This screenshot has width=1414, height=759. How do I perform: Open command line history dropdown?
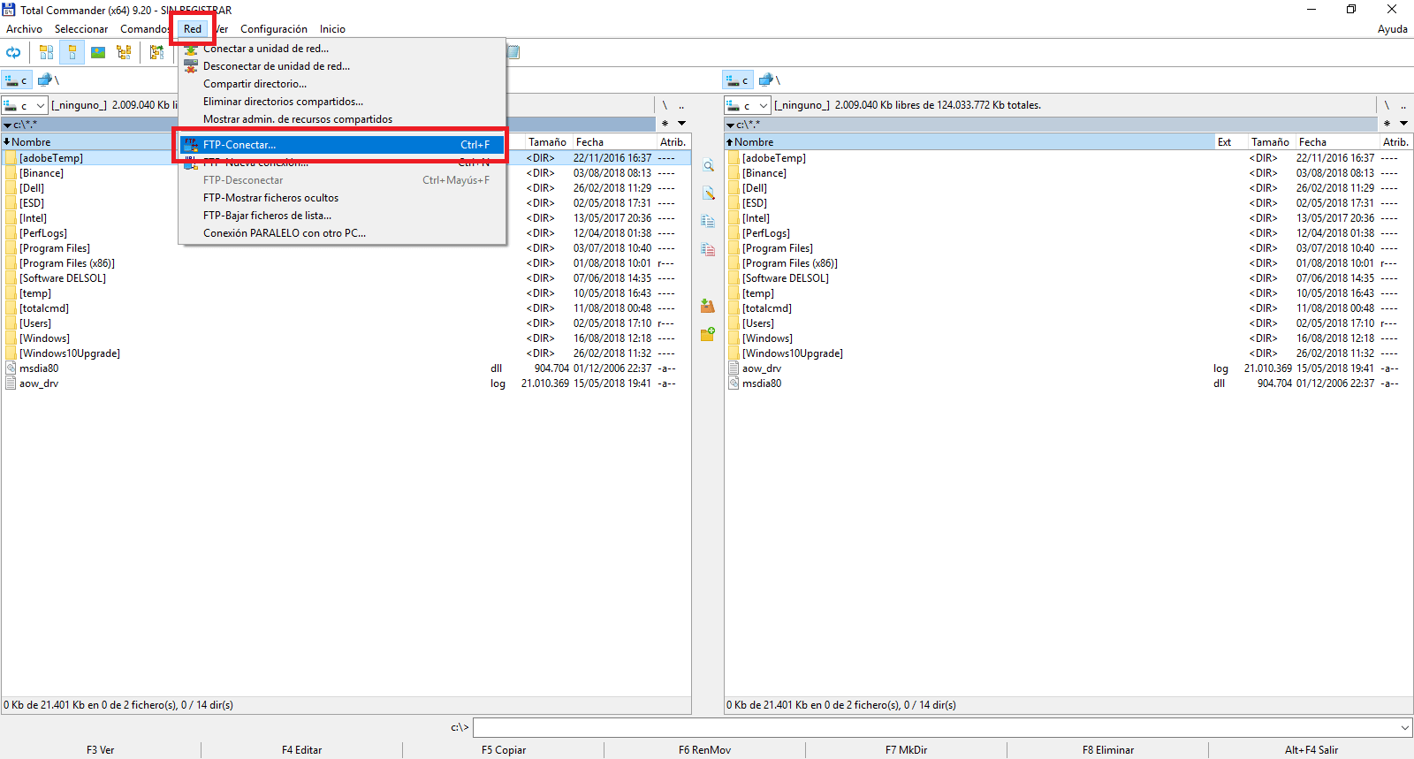(x=1405, y=727)
